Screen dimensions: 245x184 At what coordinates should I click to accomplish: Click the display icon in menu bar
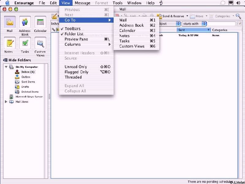click(231, 3)
